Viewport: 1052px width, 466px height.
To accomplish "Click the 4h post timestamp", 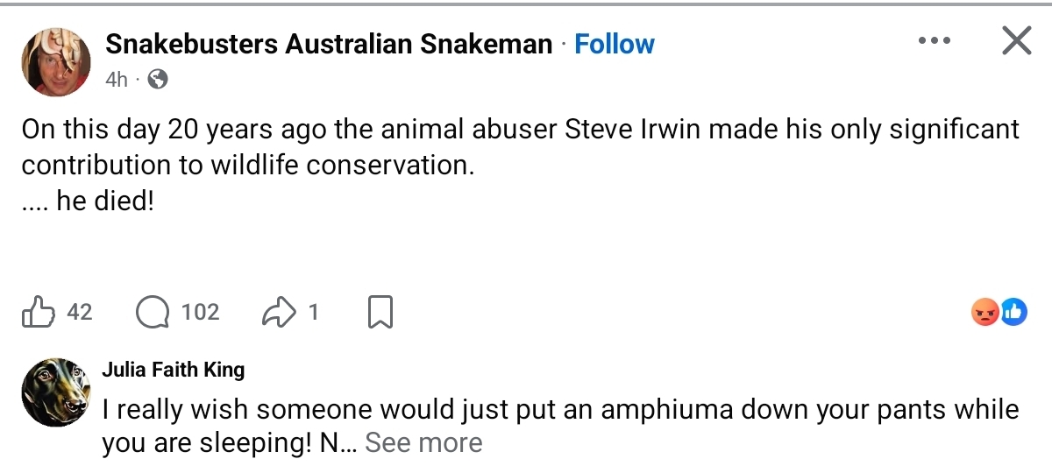I will [117, 80].
